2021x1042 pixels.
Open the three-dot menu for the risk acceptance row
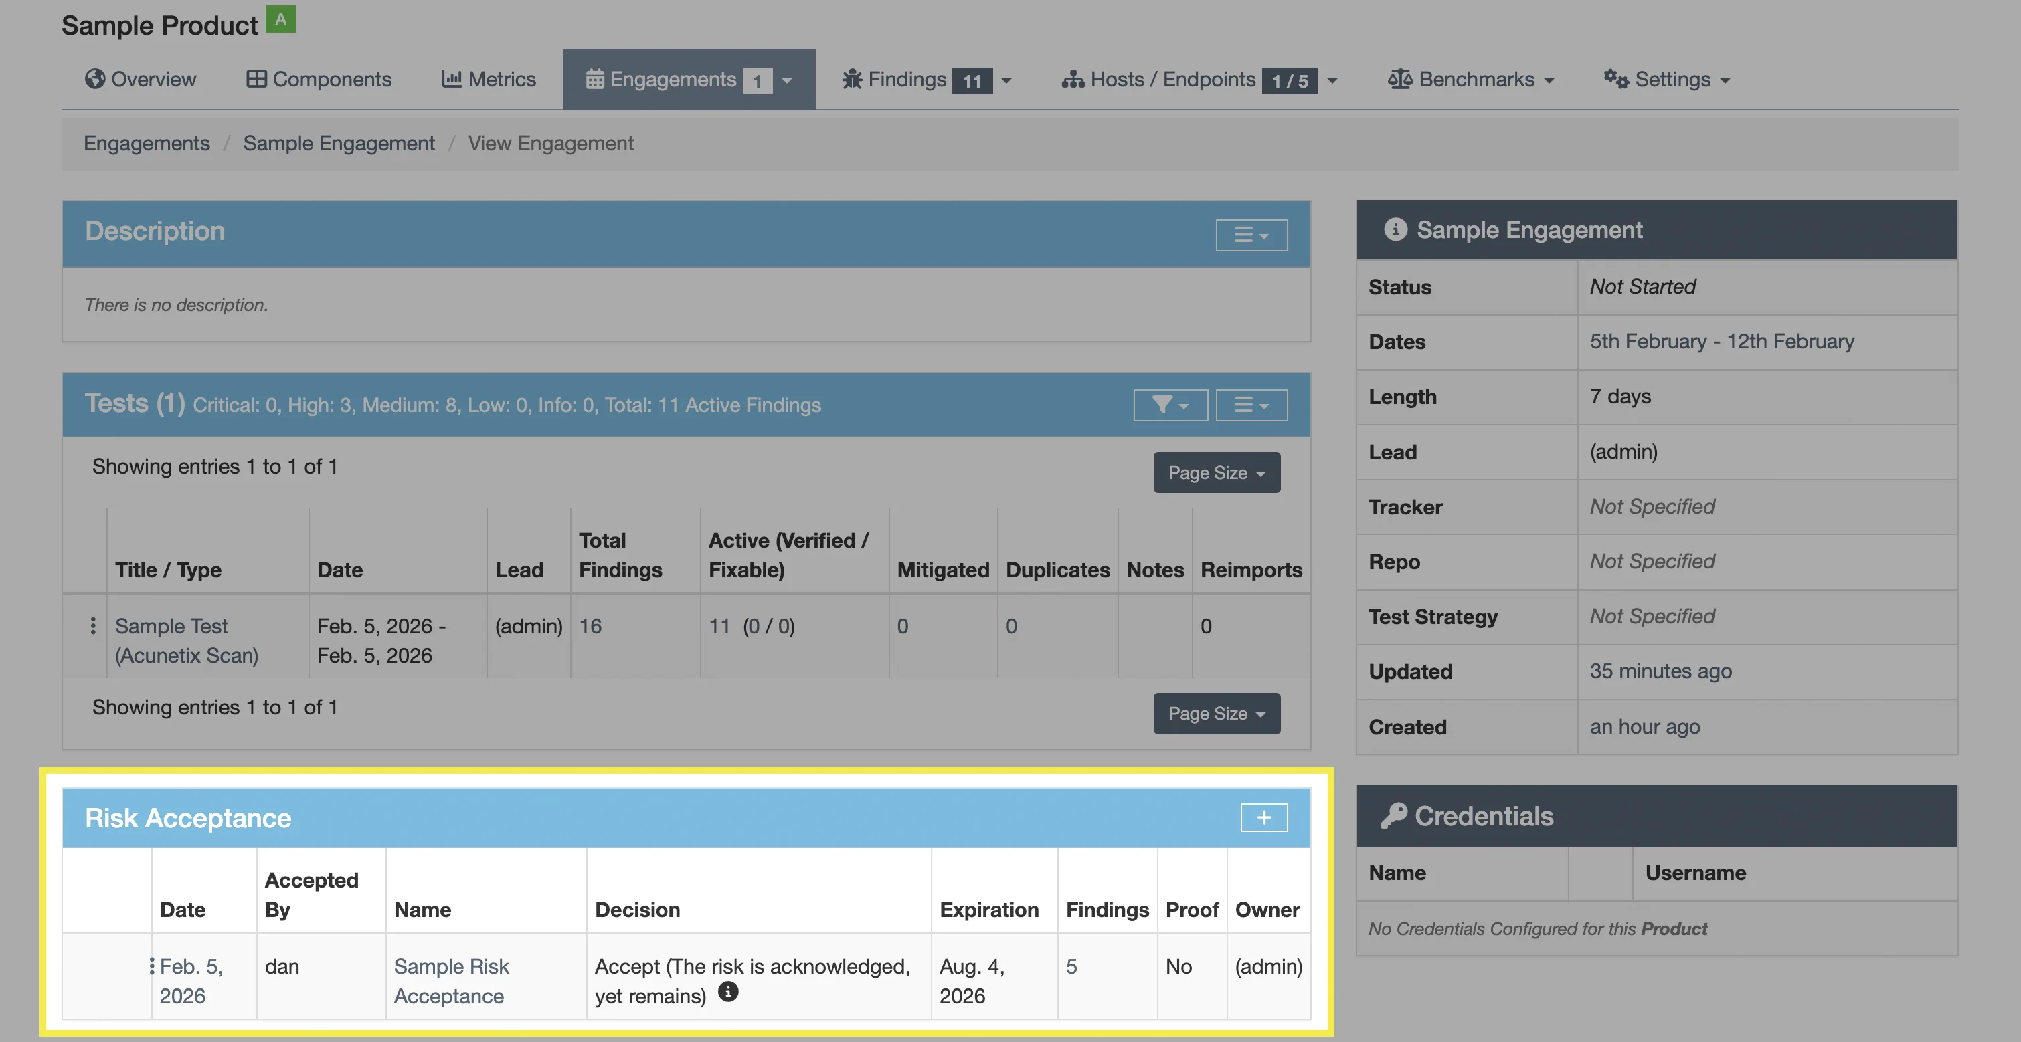pyautogui.click(x=151, y=966)
